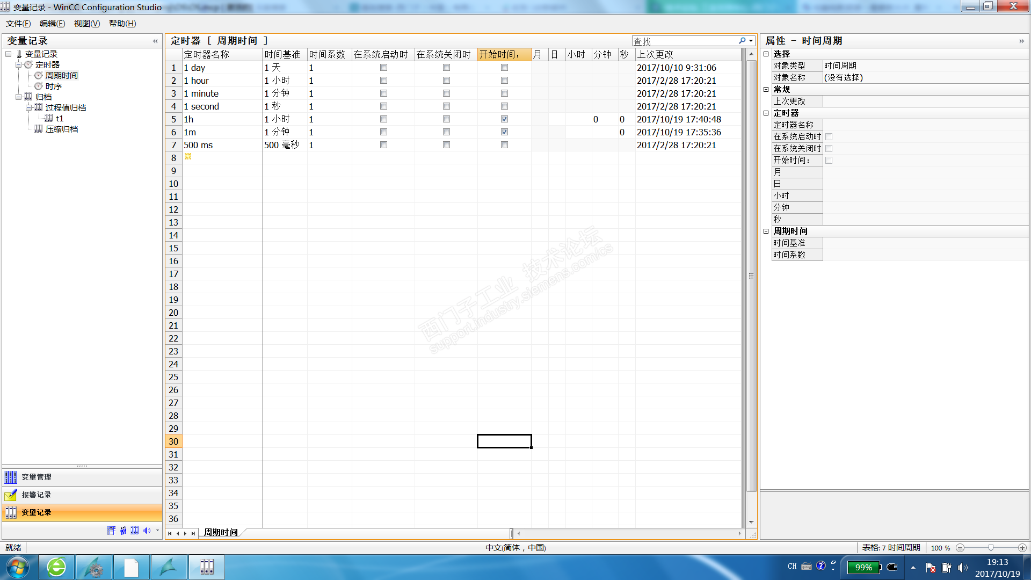Open 报警记录 alarm logging navigation button
1031x580 pixels.
pyautogui.click(x=37, y=495)
